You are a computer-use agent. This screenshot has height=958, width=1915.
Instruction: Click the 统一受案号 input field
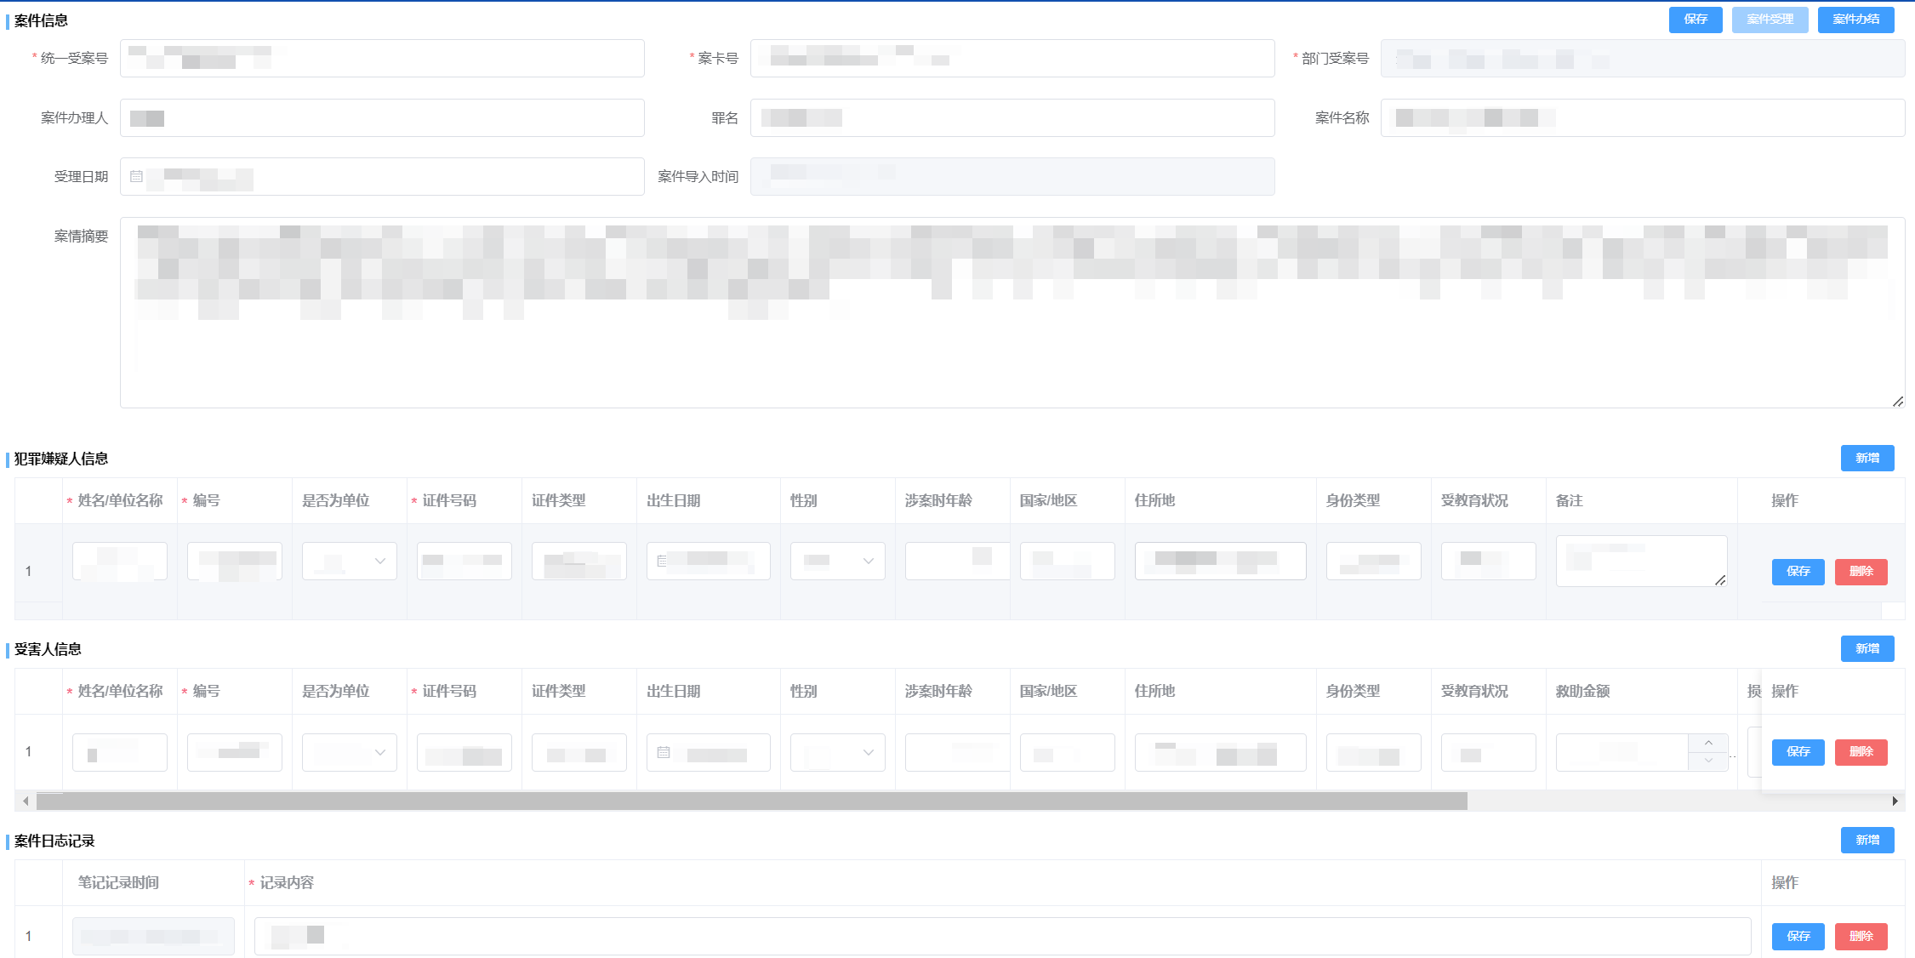tap(382, 58)
